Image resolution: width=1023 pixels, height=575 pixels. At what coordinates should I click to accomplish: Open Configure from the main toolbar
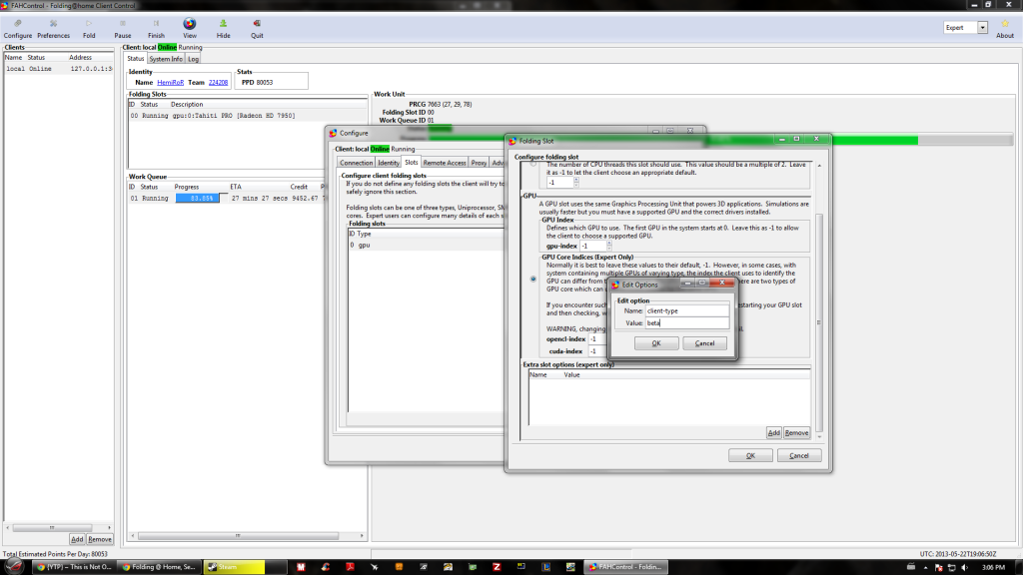coord(18,29)
